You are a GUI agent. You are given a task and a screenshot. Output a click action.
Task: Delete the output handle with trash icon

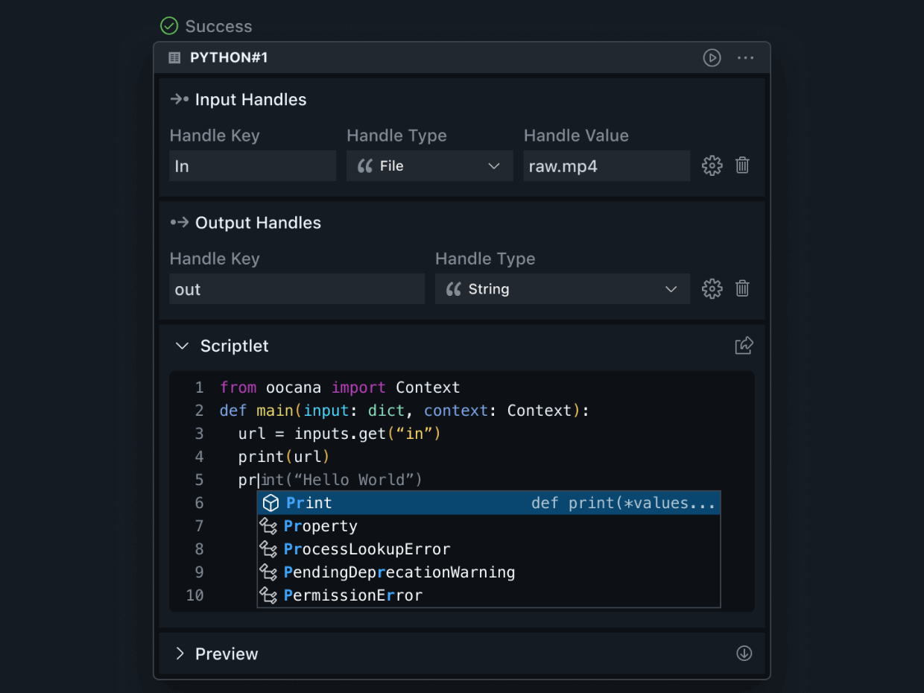coord(742,288)
